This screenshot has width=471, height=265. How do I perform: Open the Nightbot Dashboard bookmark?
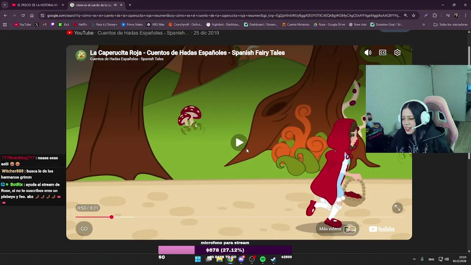point(223,25)
